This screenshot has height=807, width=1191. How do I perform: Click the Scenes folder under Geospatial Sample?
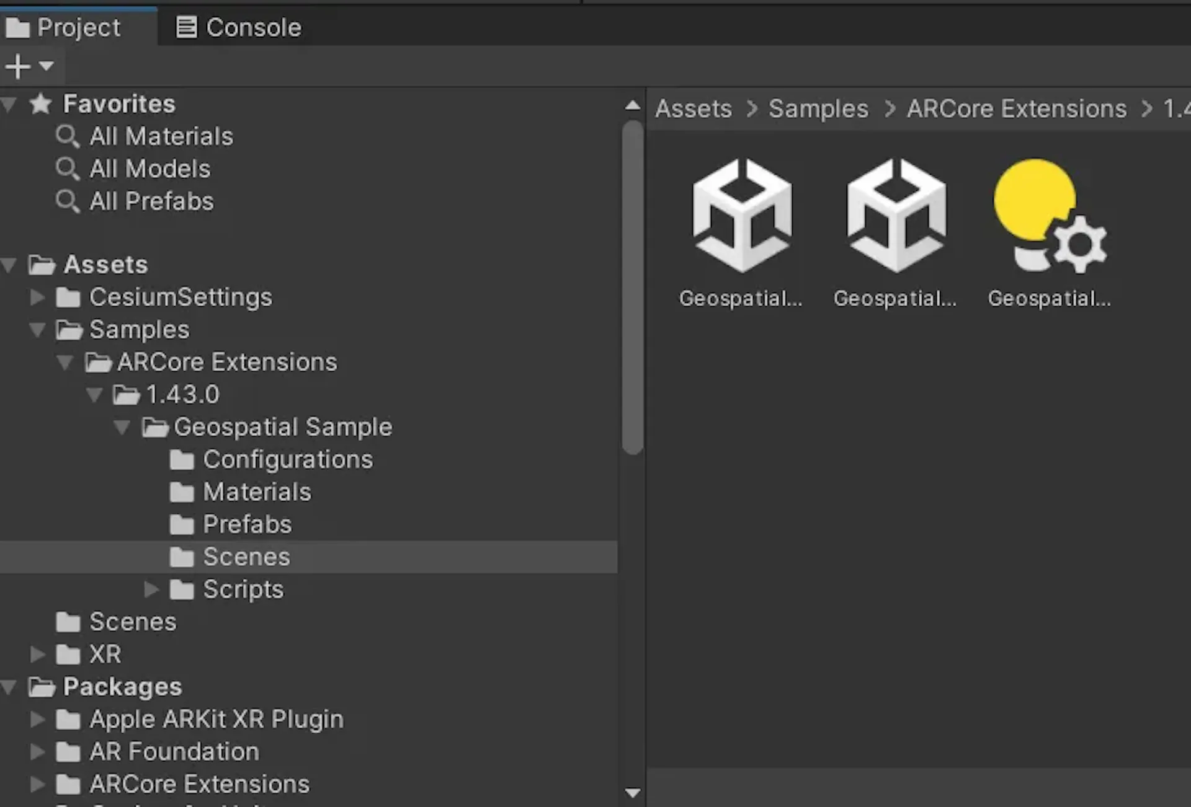tap(246, 557)
